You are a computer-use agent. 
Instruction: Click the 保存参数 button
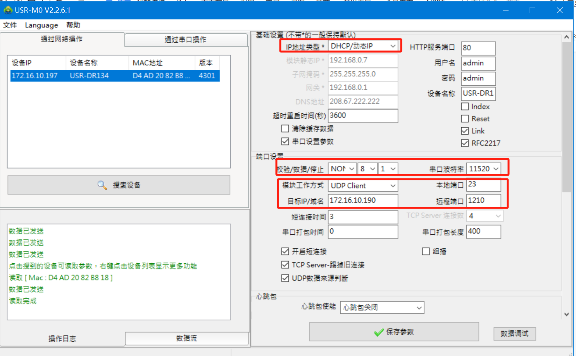coord(394,332)
